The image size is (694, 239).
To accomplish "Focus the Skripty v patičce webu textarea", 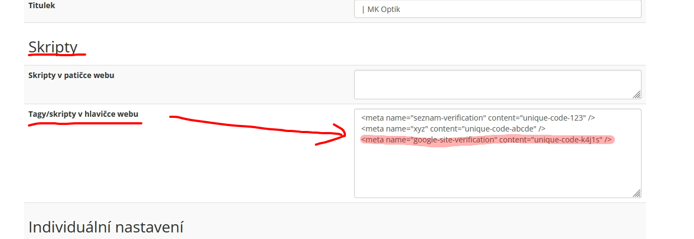I will pyautogui.click(x=498, y=85).
